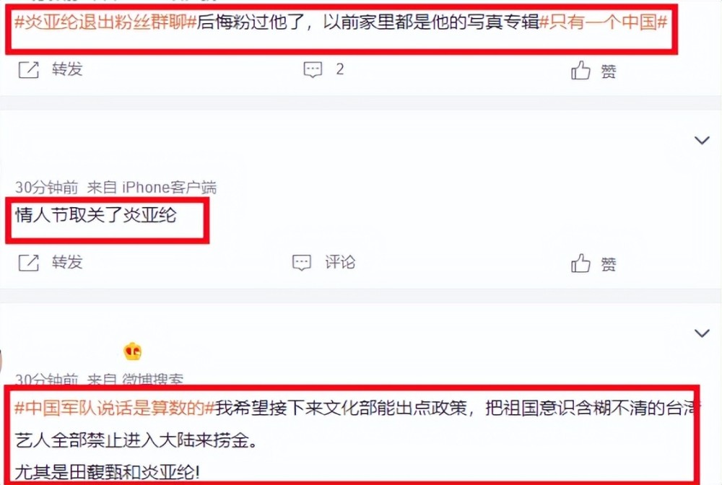This screenshot has height=485, width=722.
Task: Open hashtag #中国军队说话是算数的#
Action: [115, 408]
